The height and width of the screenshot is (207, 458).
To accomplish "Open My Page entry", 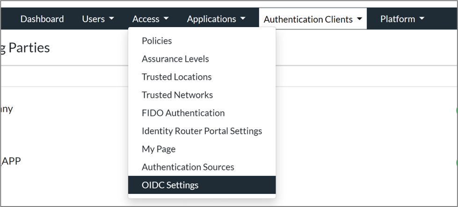I will (159, 149).
